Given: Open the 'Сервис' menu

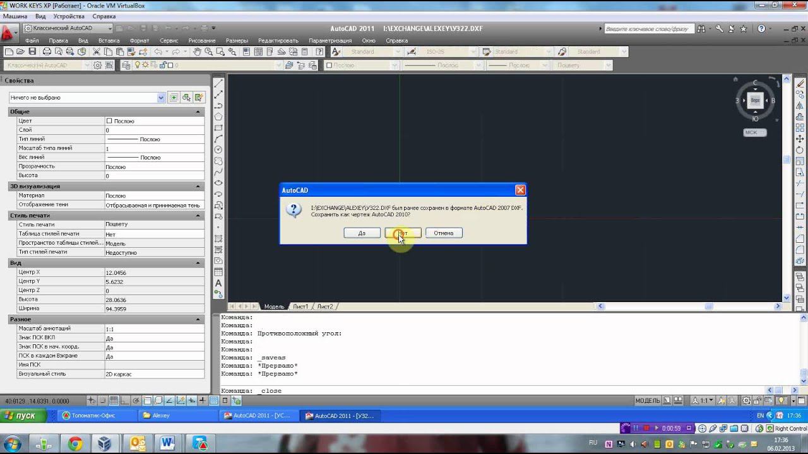Looking at the screenshot, I should coord(169,40).
